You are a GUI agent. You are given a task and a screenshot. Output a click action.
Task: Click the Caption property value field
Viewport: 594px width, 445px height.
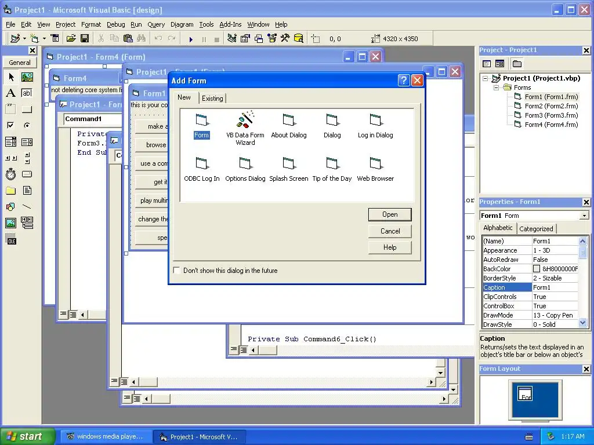555,287
